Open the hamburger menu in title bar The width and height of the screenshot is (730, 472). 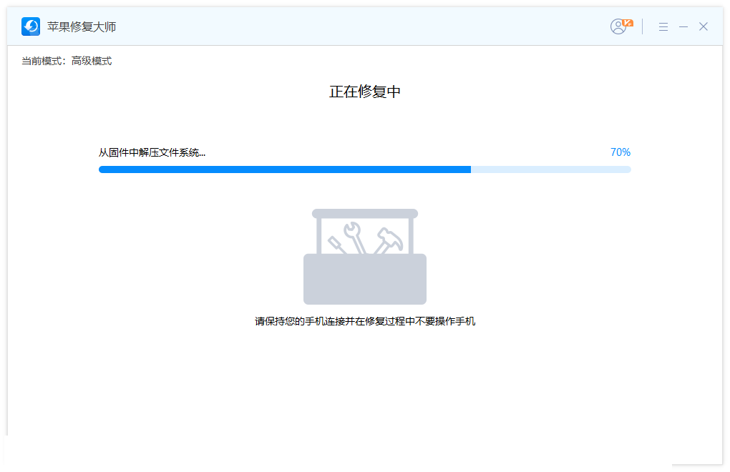pos(663,27)
